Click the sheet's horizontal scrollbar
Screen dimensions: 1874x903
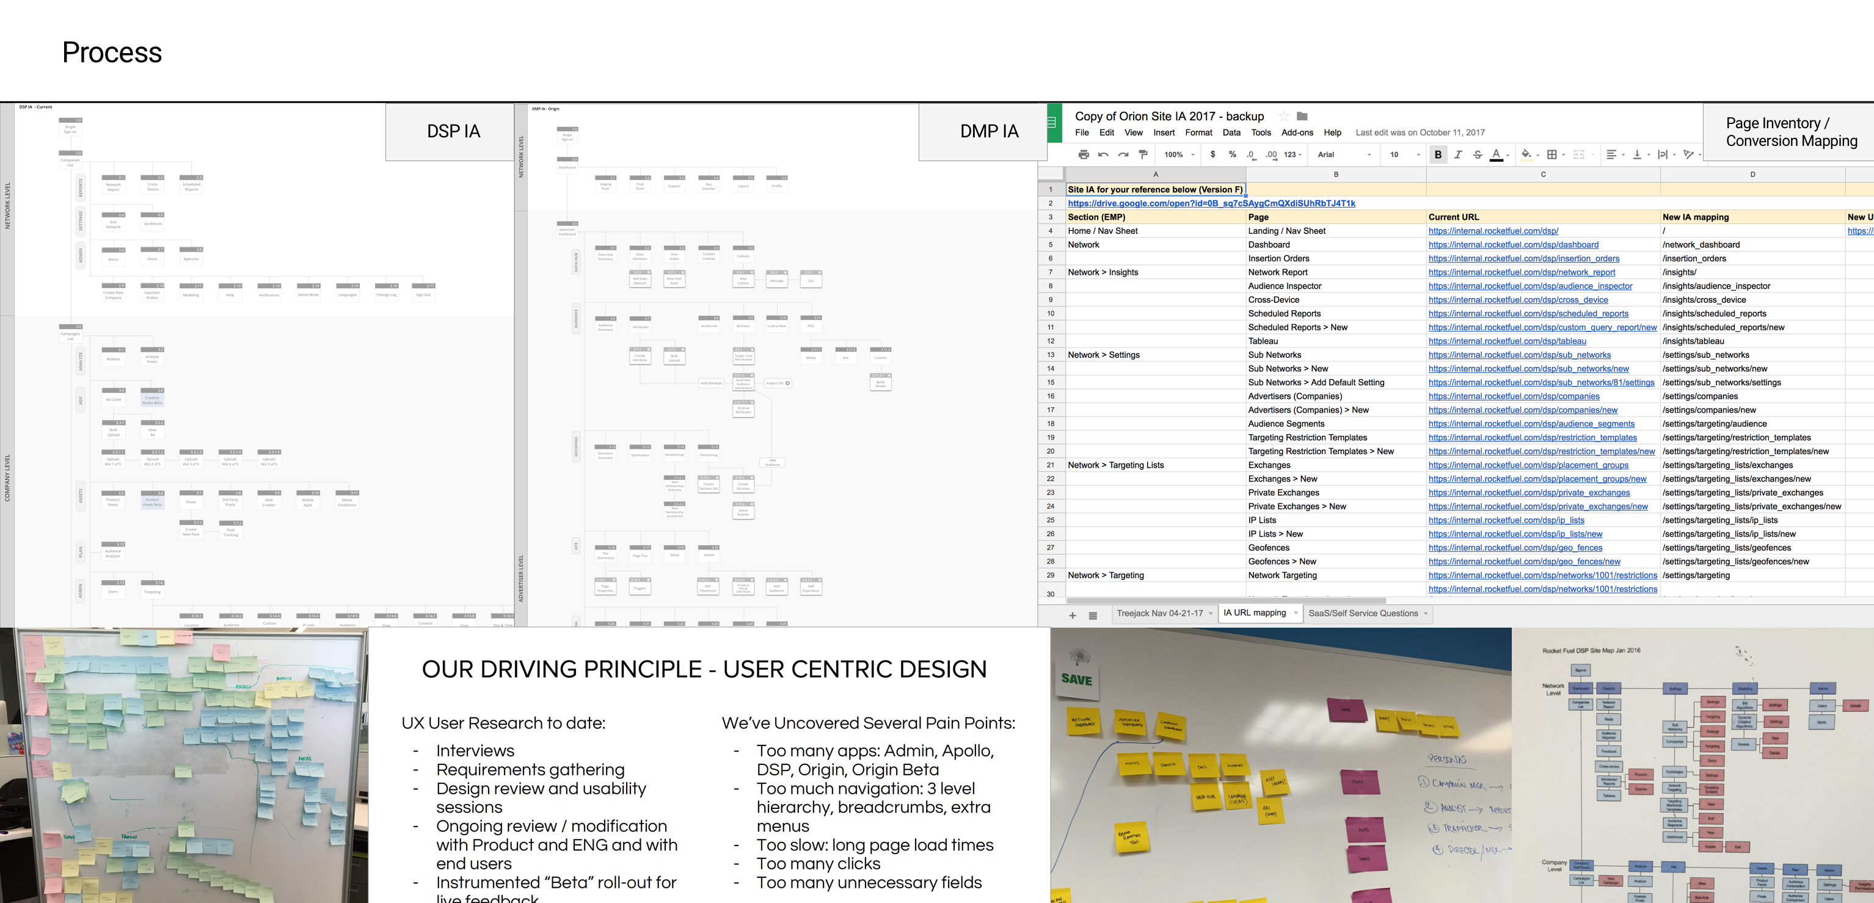[x=1226, y=601]
